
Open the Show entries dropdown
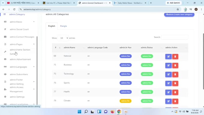click(x=63, y=38)
